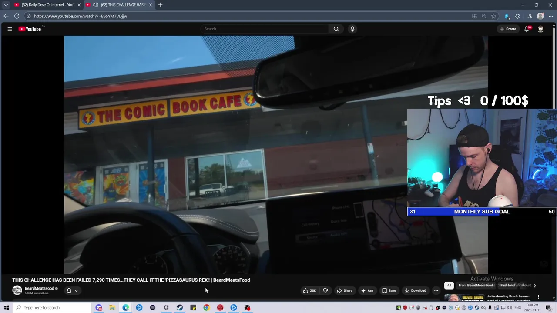
Task: Open Steam from the taskbar
Action: [x=180, y=308]
